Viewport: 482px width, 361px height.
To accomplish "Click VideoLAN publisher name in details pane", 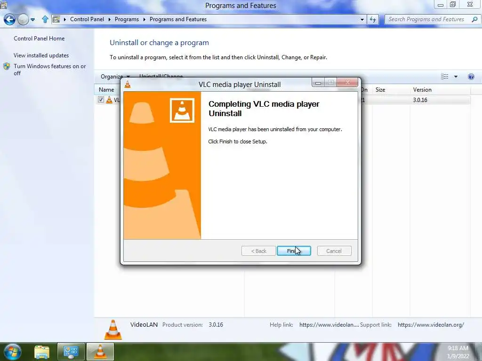I will click(144, 324).
